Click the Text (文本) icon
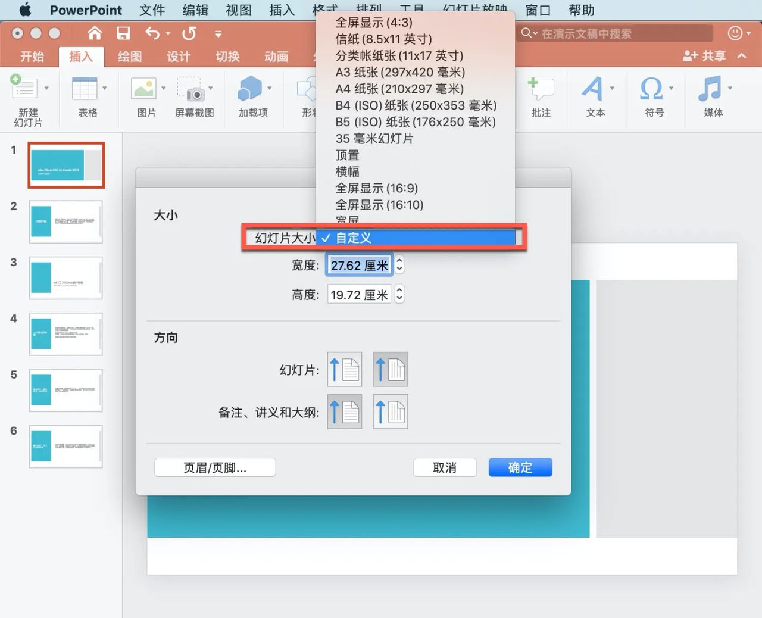The width and height of the screenshot is (762, 618). coord(592,88)
